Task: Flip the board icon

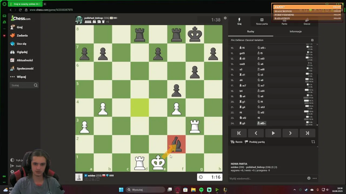Action: click(x=313, y=142)
